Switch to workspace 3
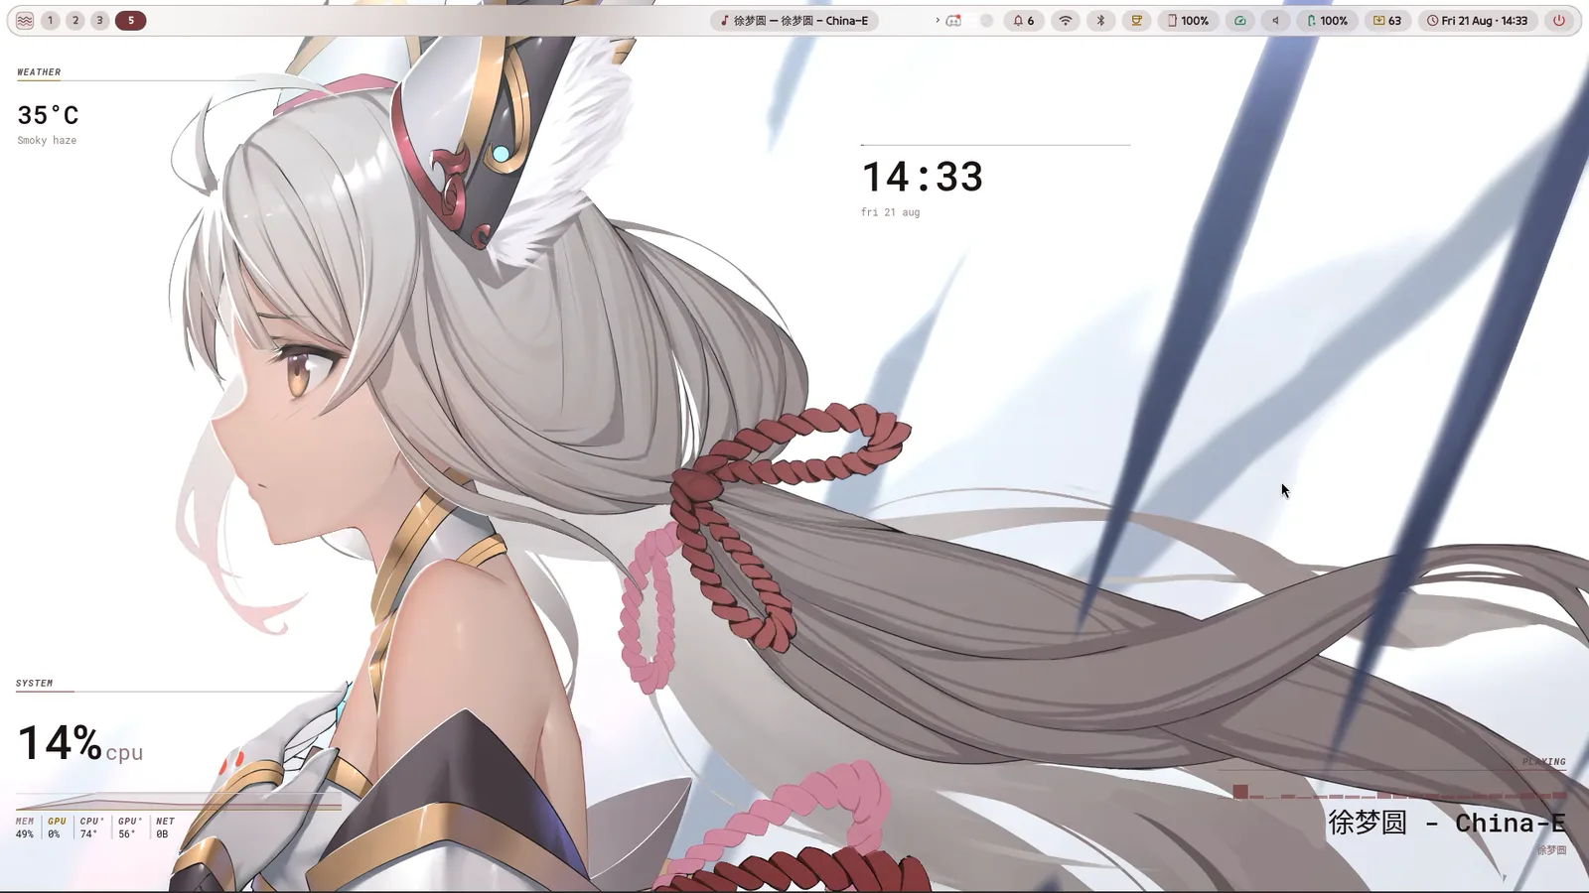The width and height of the screenshot is (1589, 893). 100,20
